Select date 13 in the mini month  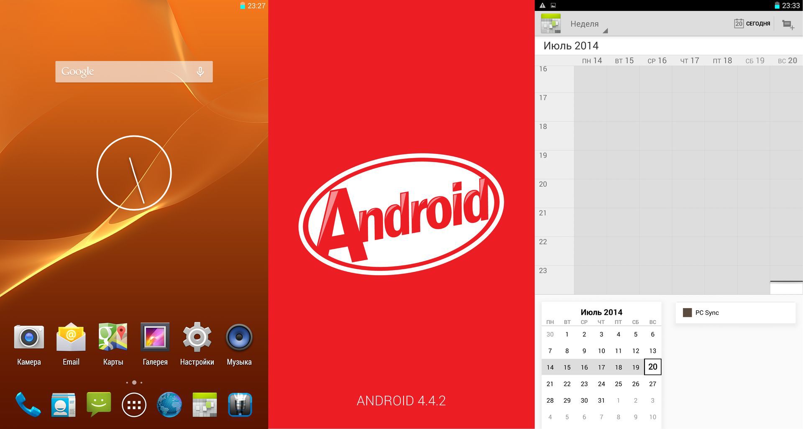(x=652, y=351)
